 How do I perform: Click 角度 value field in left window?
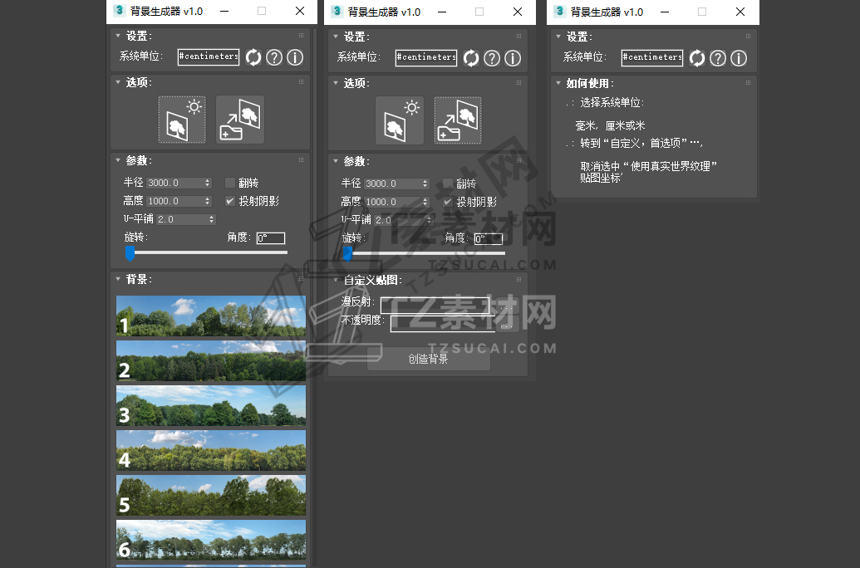point(271,238)
